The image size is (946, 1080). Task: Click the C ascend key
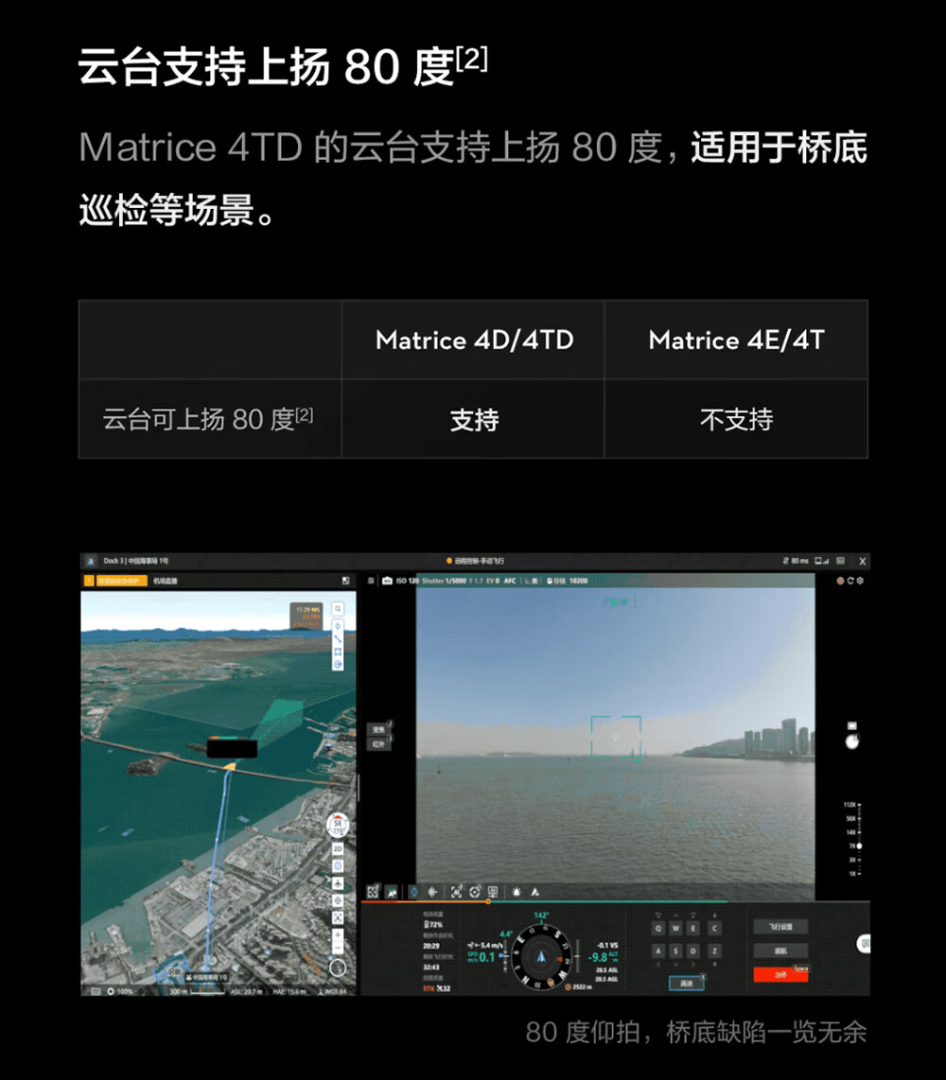pos(715,929)
